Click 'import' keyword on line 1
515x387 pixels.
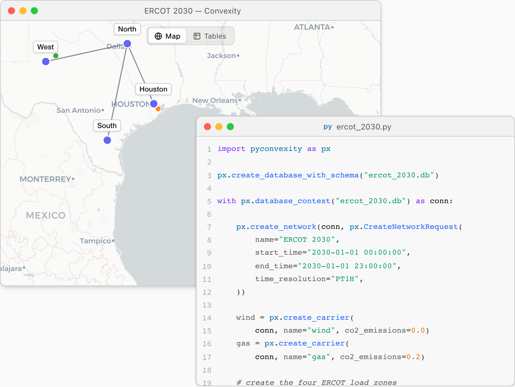[231, 149]
